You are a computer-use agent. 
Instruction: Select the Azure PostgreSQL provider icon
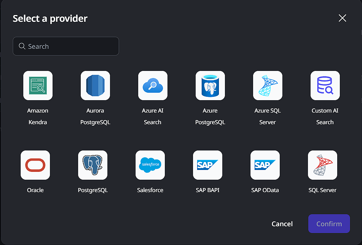(210, 86)
